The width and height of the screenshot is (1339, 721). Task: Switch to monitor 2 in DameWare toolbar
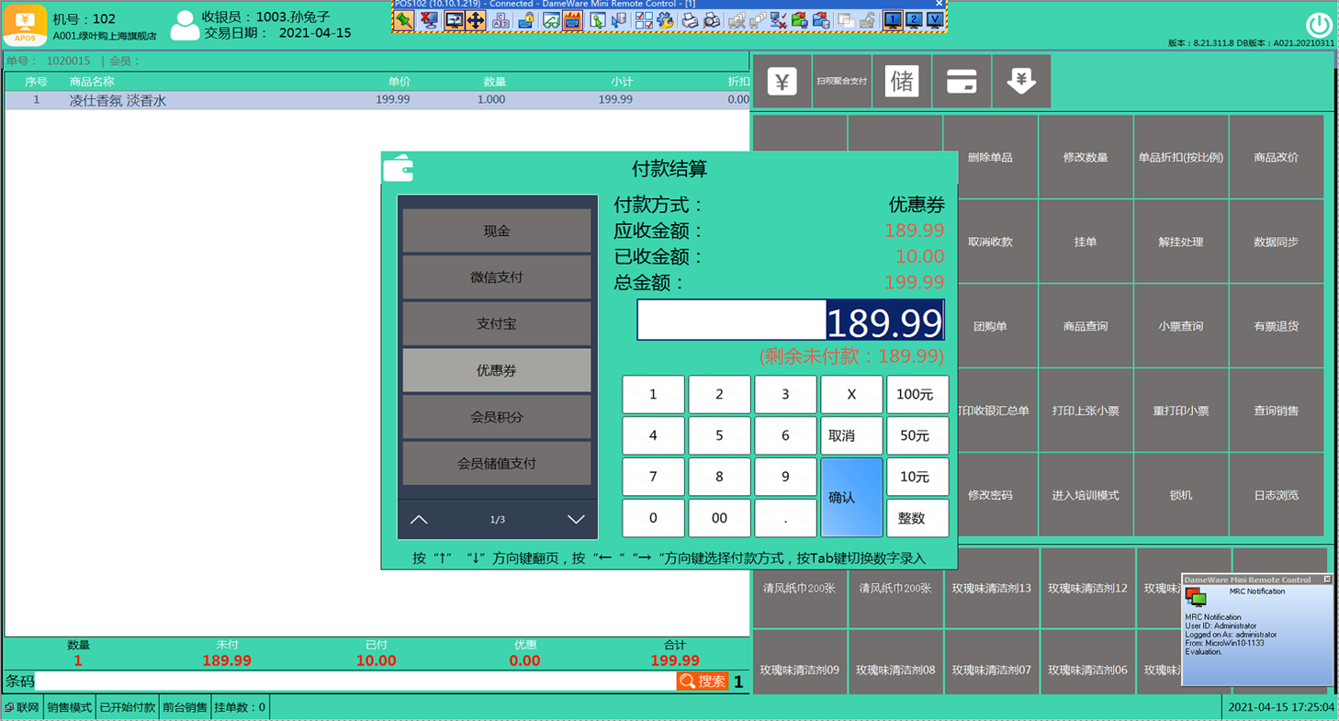tap(914, 20)
